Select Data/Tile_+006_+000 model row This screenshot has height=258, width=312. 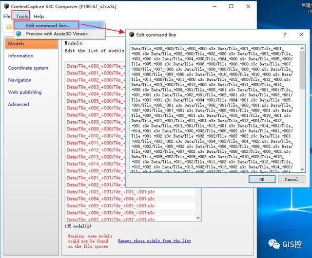tap(96, 108)
